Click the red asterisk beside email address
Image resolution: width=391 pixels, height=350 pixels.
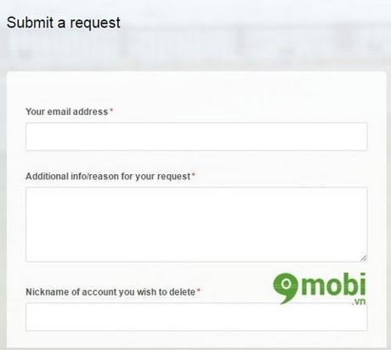tap(111, 110)
